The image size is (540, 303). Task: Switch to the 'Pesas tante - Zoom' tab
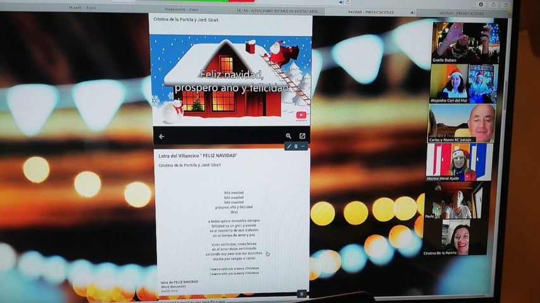click(x=182, y=9)
